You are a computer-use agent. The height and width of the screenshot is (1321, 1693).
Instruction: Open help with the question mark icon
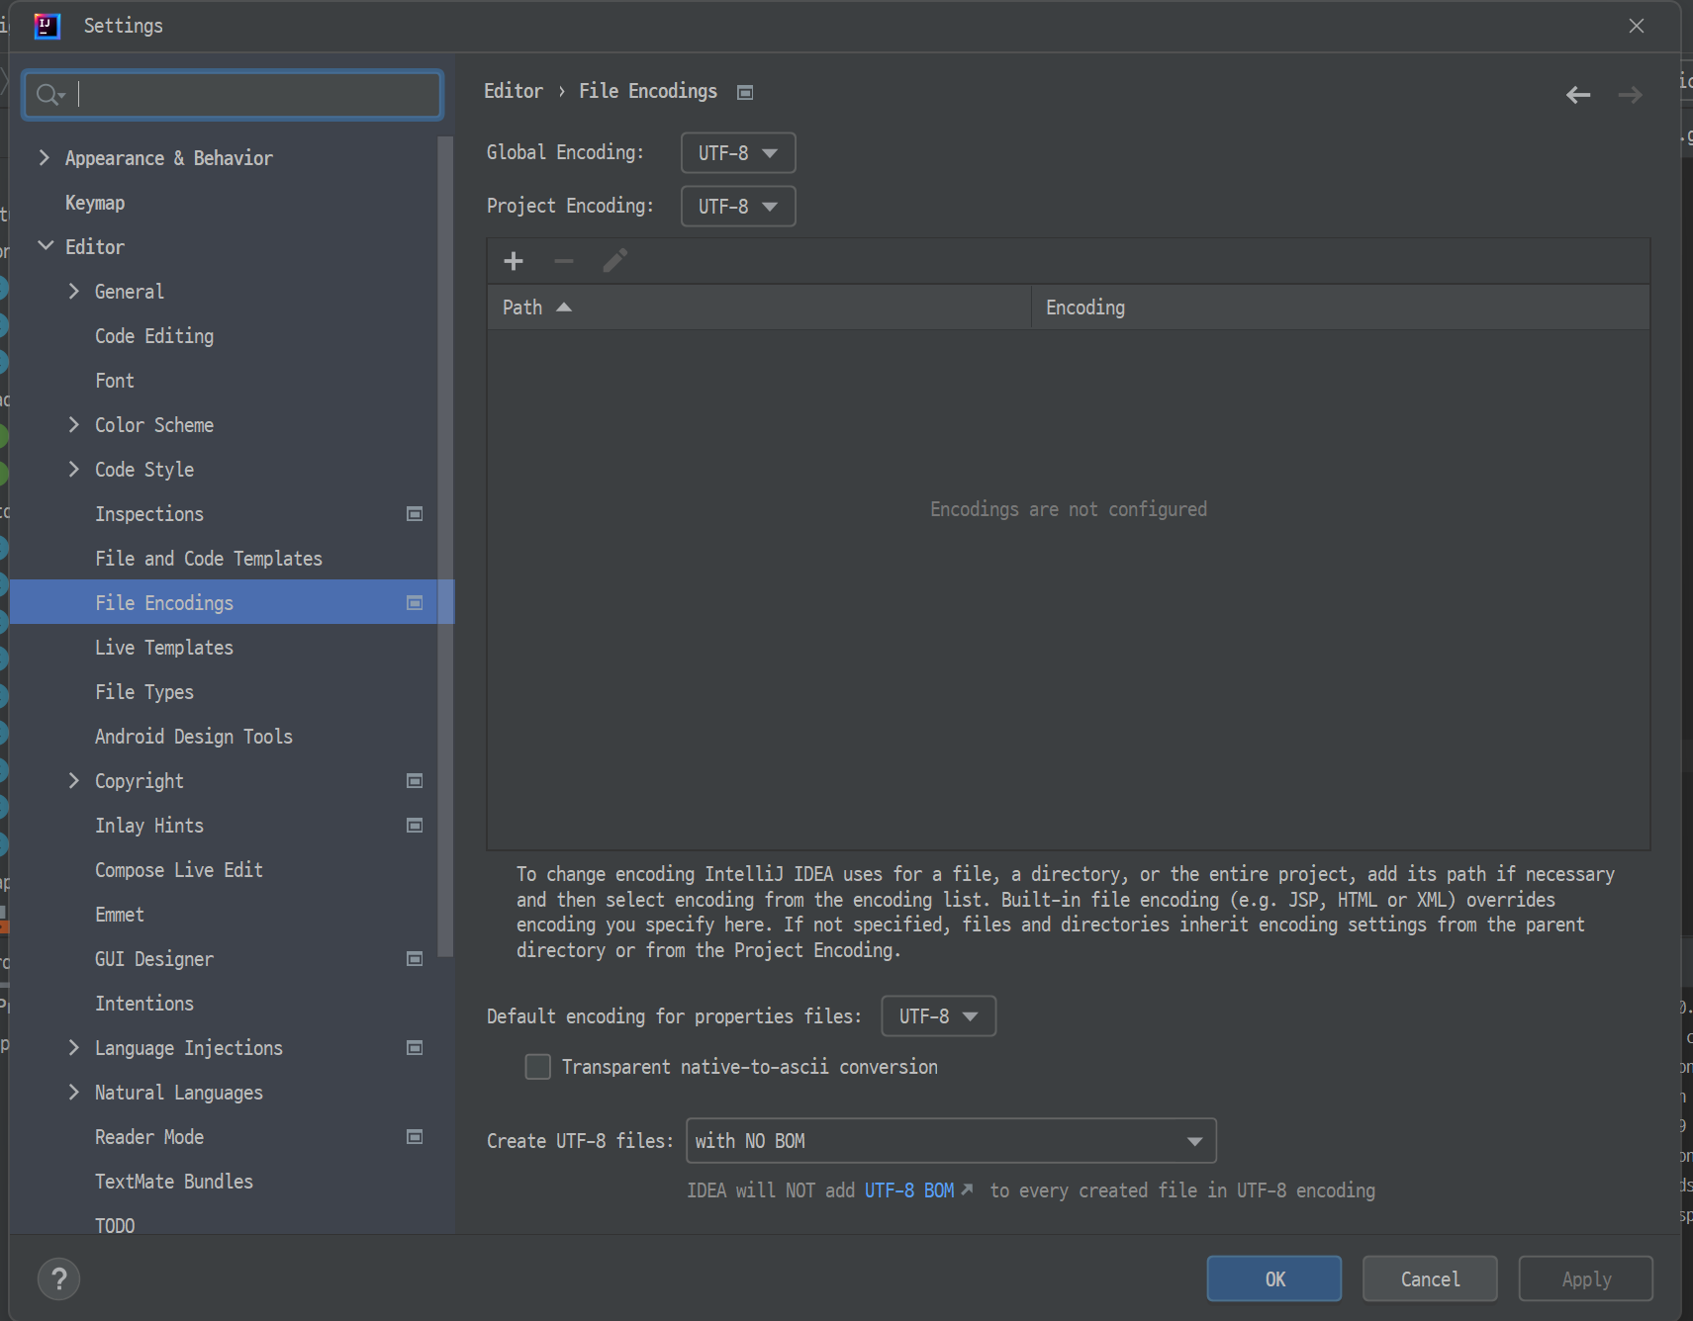59,1278
